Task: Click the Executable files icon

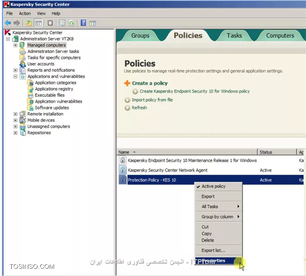Action: [x=31, y=95]
